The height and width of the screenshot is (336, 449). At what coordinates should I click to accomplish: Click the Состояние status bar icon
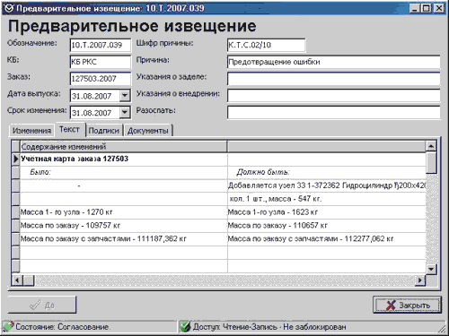coord(8,326)
